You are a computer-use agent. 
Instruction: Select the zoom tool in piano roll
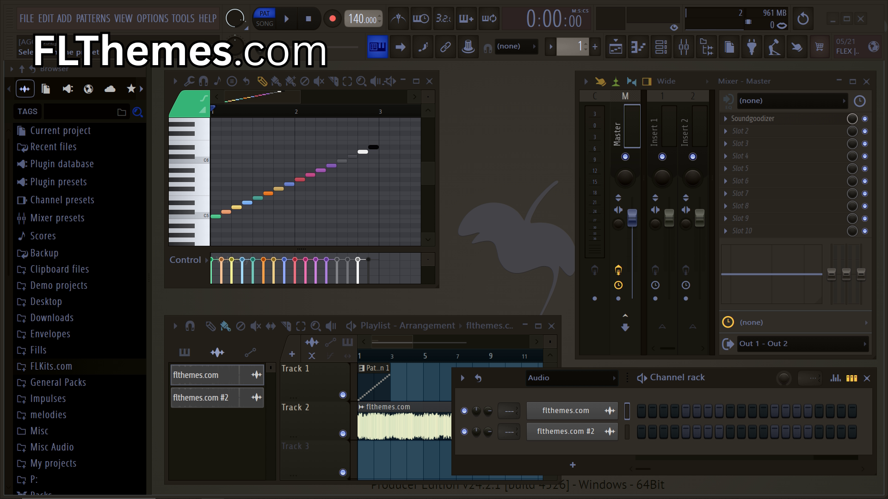point(361,81)
